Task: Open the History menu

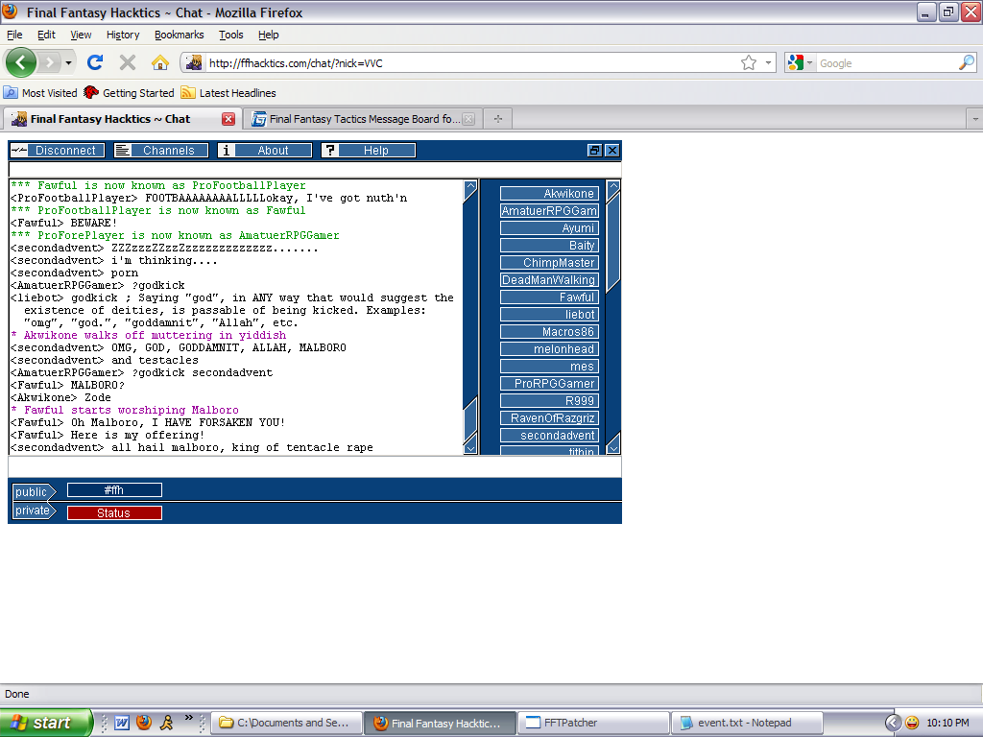Action: [123, 35]
